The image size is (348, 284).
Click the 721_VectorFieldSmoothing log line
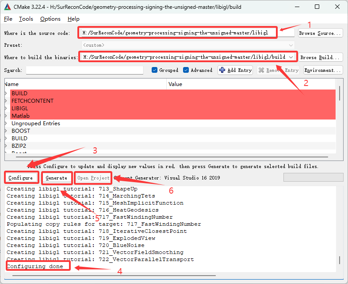[95, 253]
